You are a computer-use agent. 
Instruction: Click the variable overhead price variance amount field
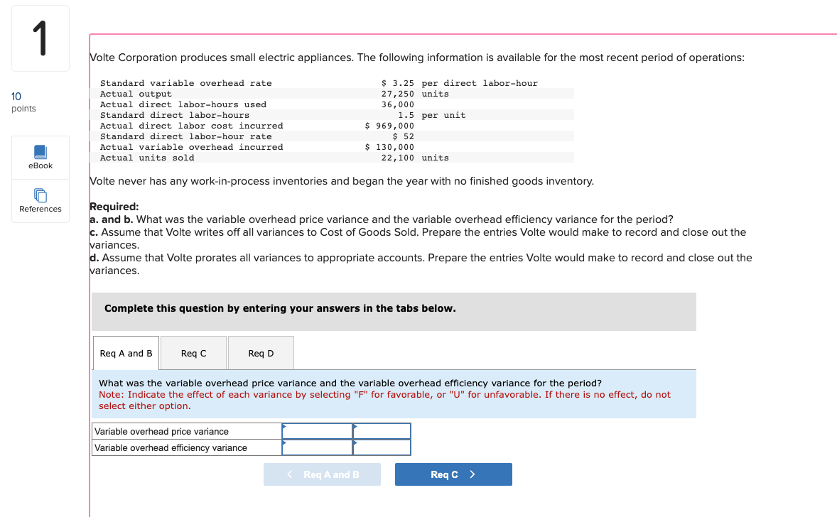317,431
